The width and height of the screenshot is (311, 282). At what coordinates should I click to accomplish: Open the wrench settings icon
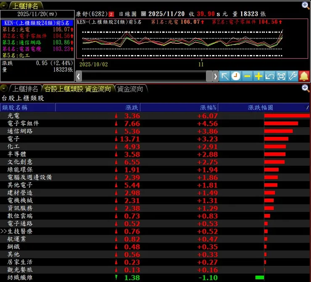click(x=293, y=76)
